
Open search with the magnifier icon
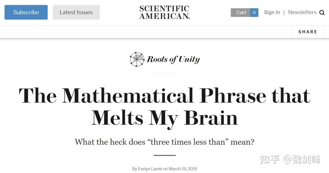322,12
